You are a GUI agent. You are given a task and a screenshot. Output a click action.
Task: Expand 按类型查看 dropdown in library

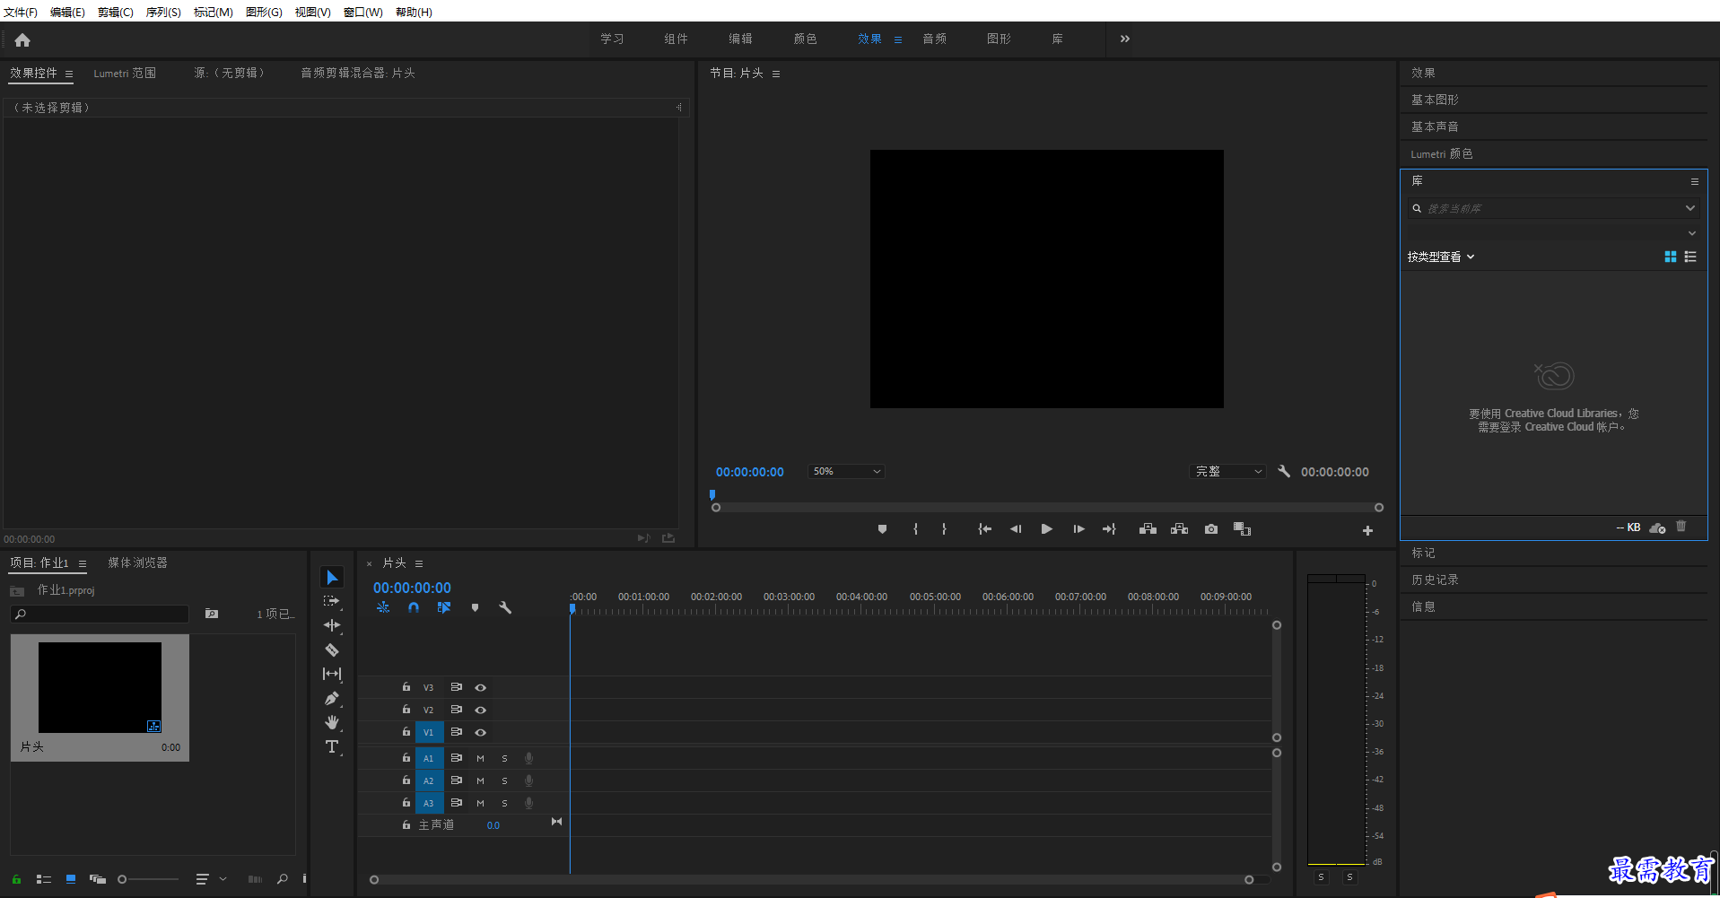pos(1441,257)
